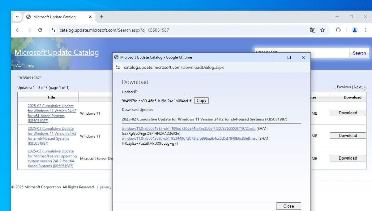Open the Microsoft server operating system update link
Image resolution: width=372 pixels, height=211 pixels.
coord(52,159)
